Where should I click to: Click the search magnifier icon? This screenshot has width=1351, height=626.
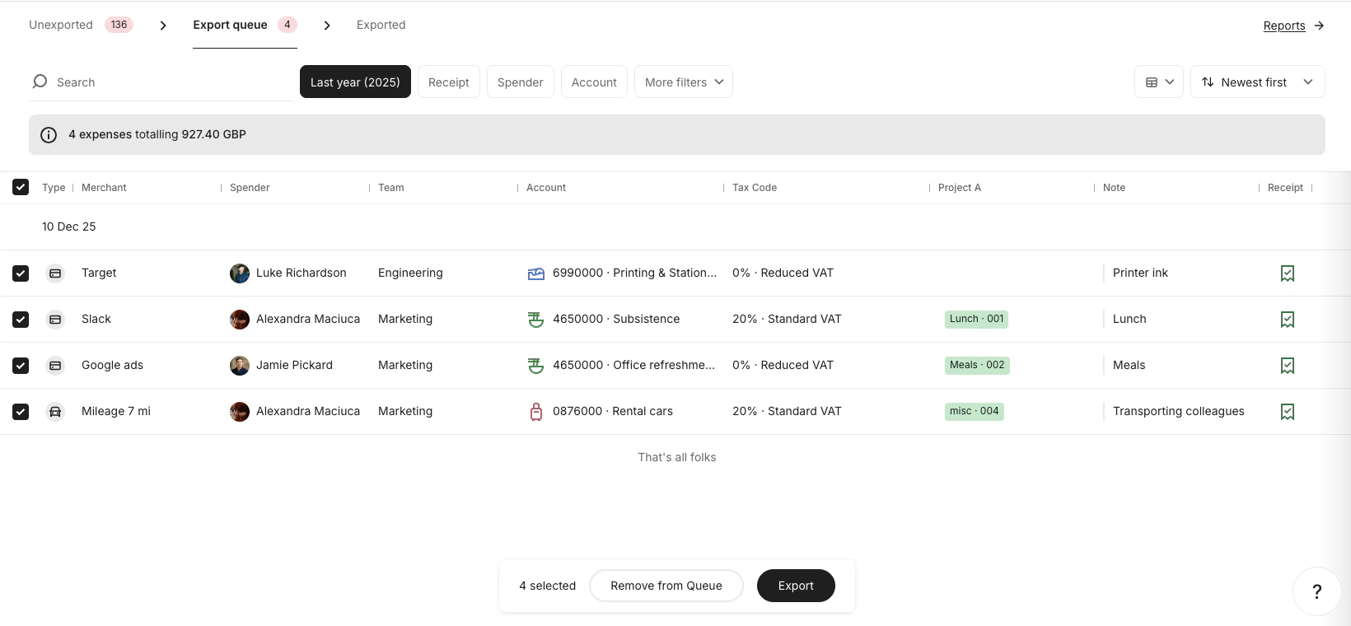40,82
